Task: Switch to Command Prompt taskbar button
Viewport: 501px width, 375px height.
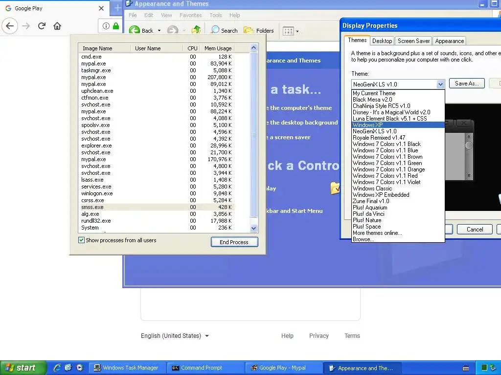Action: (206, 368)
